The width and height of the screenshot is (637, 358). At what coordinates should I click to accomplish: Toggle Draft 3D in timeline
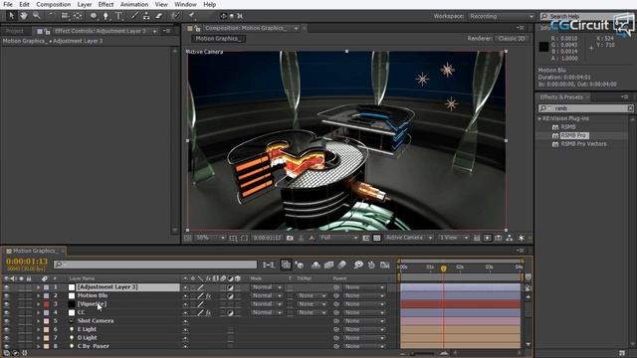pyautogui.click(x=300, y=266)
